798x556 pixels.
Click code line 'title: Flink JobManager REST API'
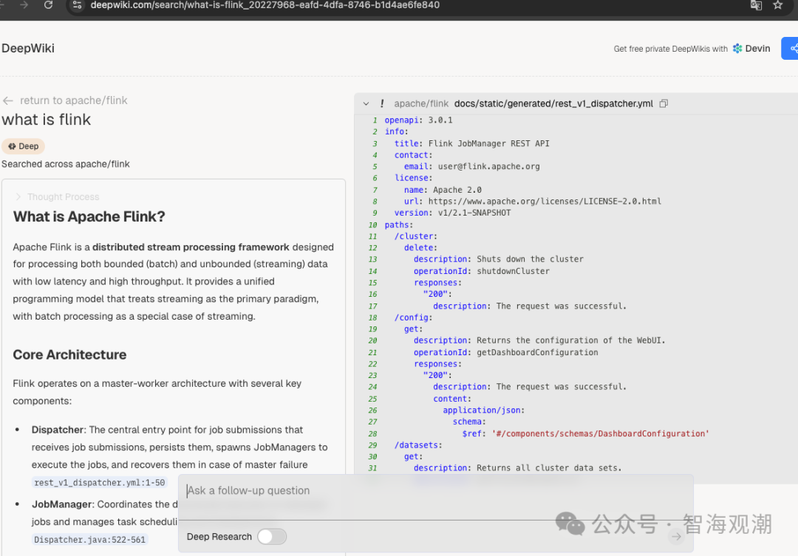(471, 143)
